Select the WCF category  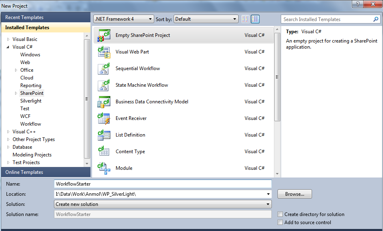26,116
